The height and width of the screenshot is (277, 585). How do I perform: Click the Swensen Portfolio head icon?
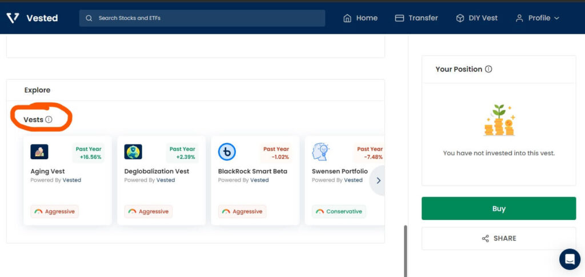coord(320,152)
